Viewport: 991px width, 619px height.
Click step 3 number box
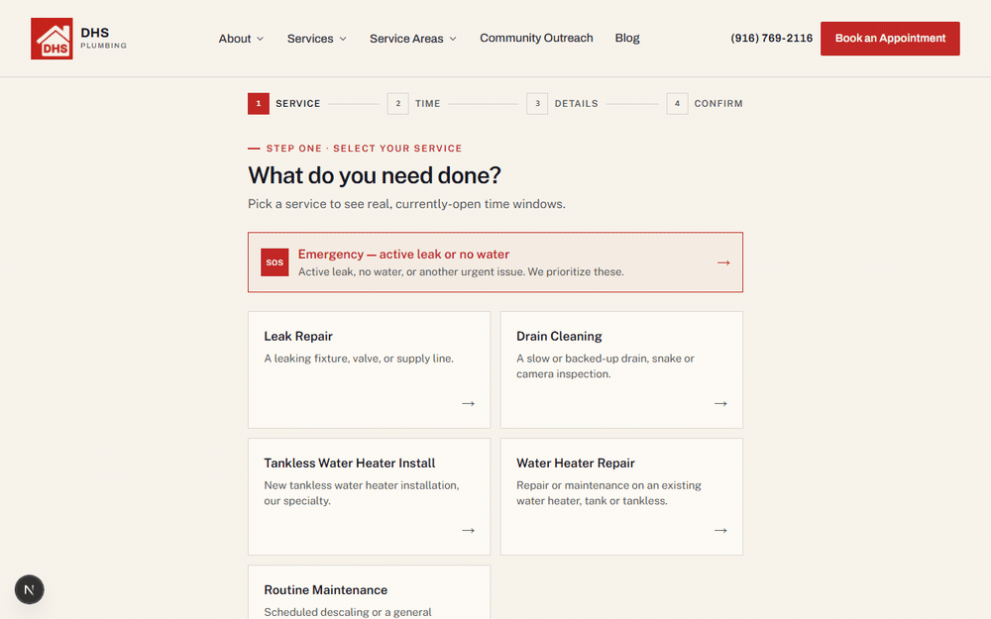537,104
